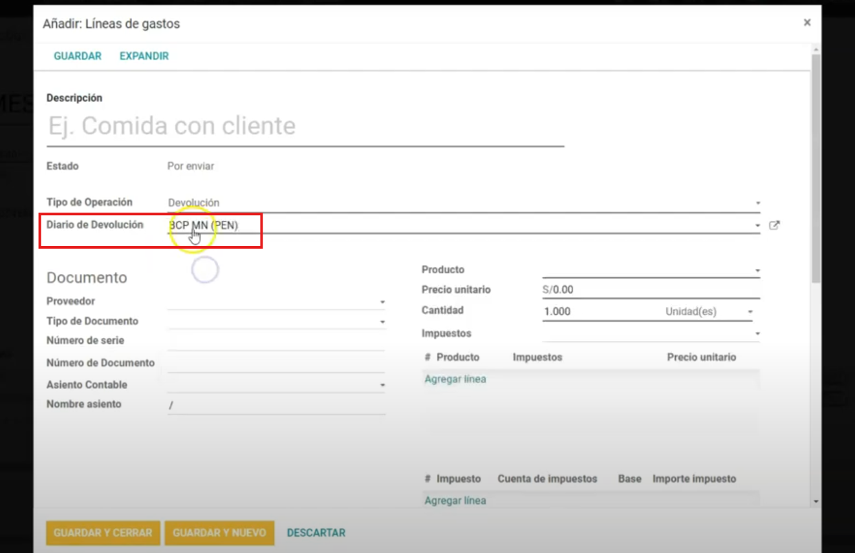Screen dimensions: 855x553
Task: Click the Número de serie field
Action: (x=276, y=341)
